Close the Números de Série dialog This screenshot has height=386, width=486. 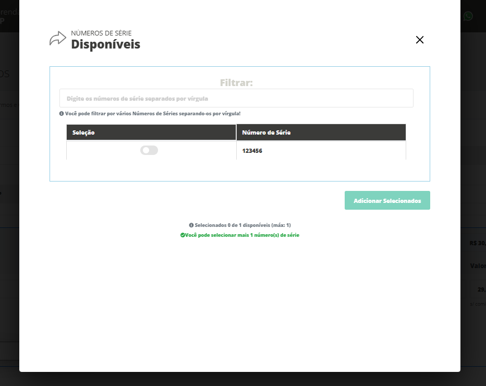click(420, 40)
